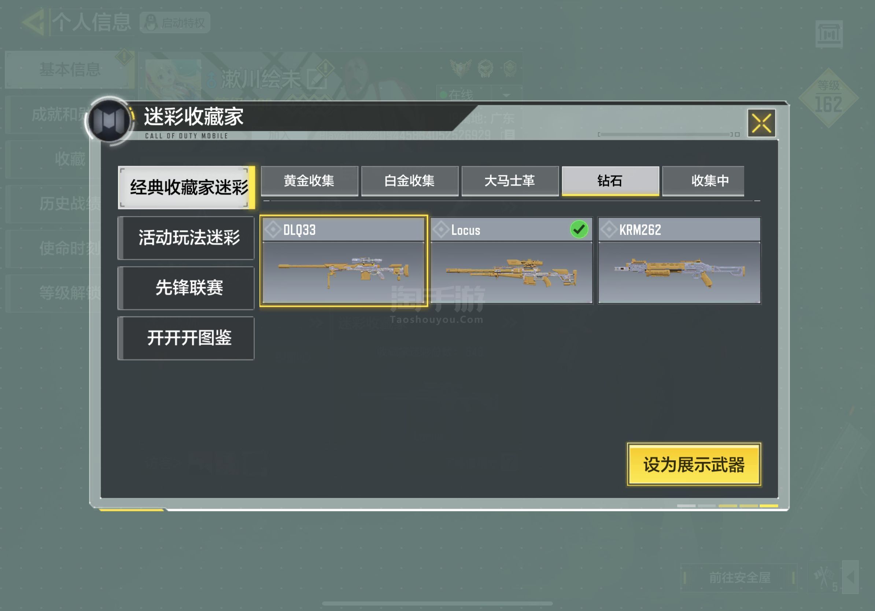Open the 大马士革 camo tab

point(510,181)
